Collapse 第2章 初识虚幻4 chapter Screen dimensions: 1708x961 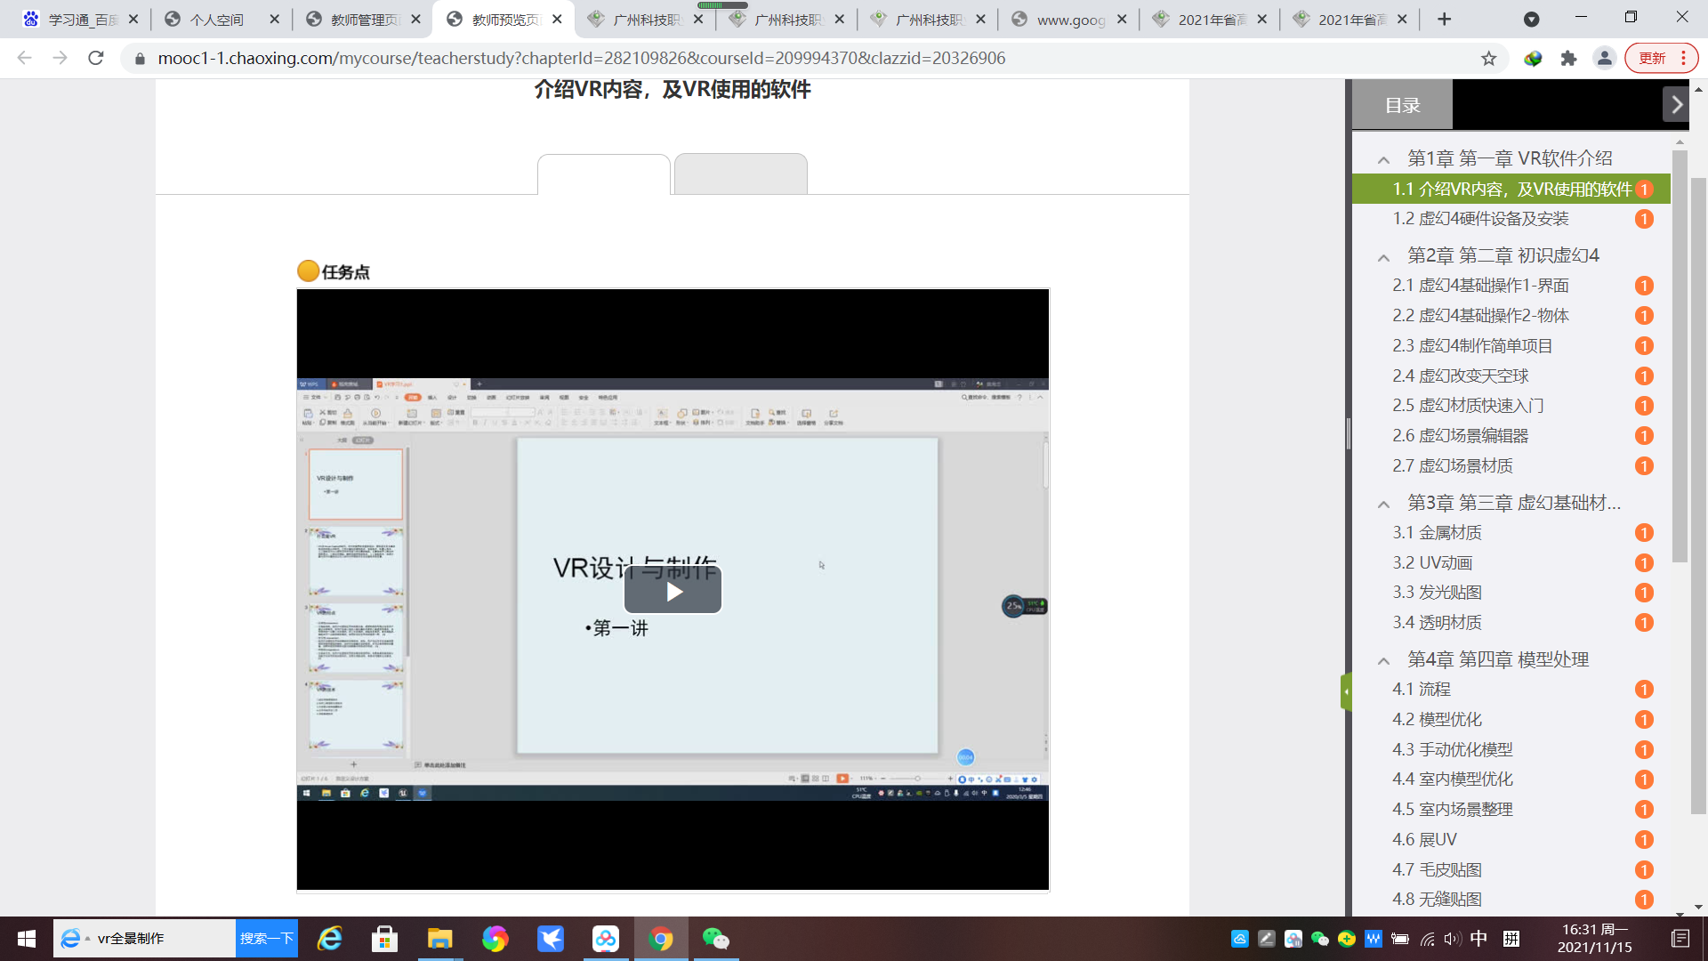coord(1383,257)
